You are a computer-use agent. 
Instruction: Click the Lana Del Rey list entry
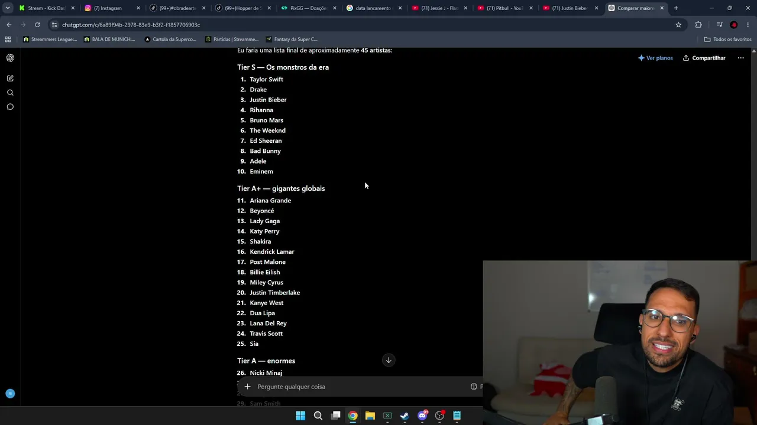[268, 323]
